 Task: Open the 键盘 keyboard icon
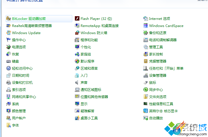pyautogui.click(x=9, y=61)
